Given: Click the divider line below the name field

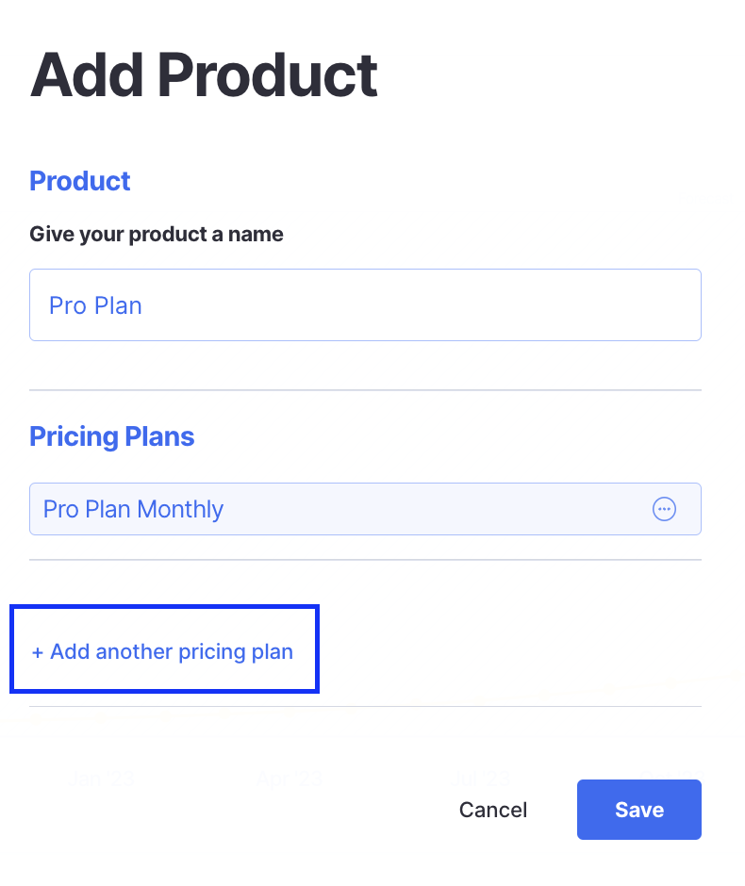Looking at the screenshot, I should (365, 390).
